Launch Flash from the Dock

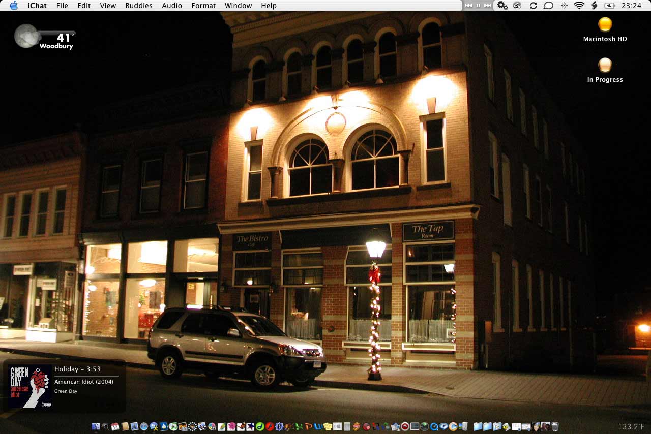(x=270, y=426)
